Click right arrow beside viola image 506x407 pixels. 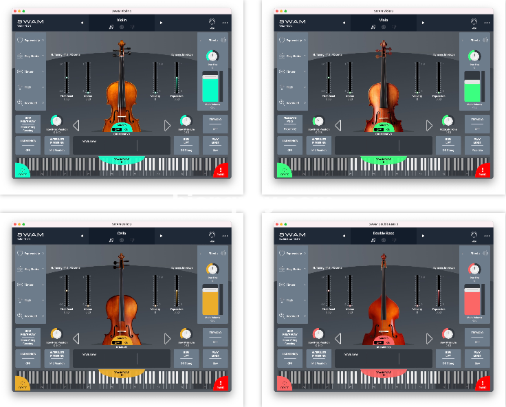[x=429, y=126]
